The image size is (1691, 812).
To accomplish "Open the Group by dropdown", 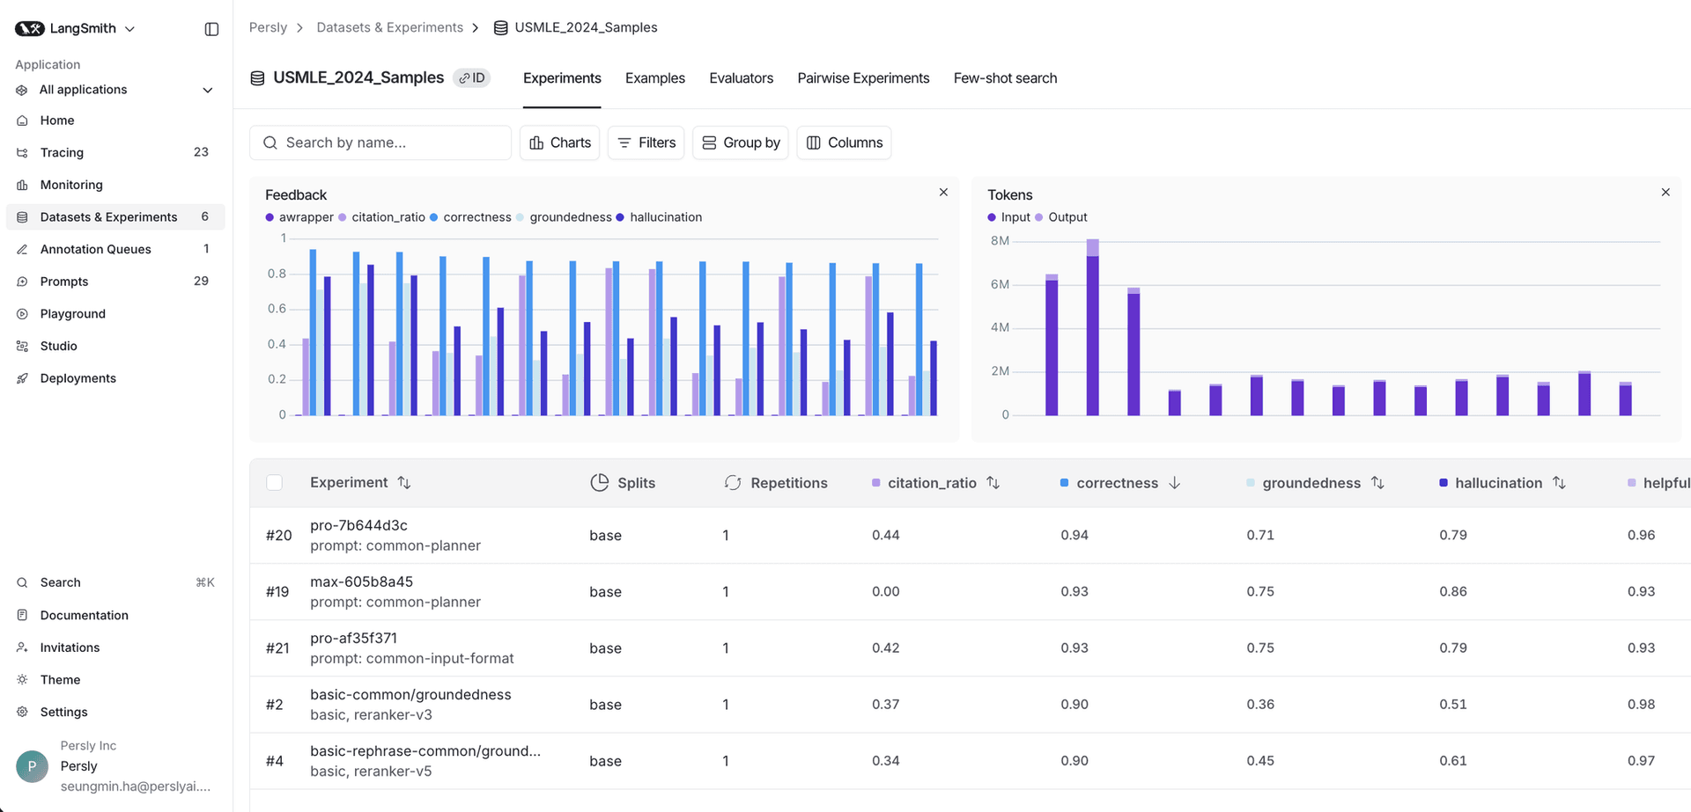I will 741,143.
